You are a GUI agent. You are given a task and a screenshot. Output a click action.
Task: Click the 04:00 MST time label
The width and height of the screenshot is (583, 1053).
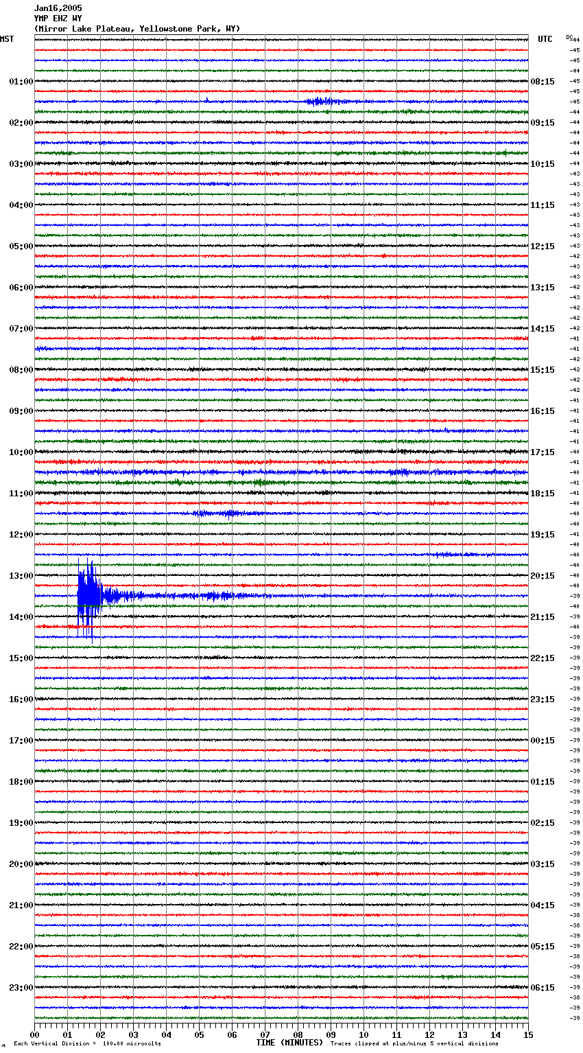(21, 205)
